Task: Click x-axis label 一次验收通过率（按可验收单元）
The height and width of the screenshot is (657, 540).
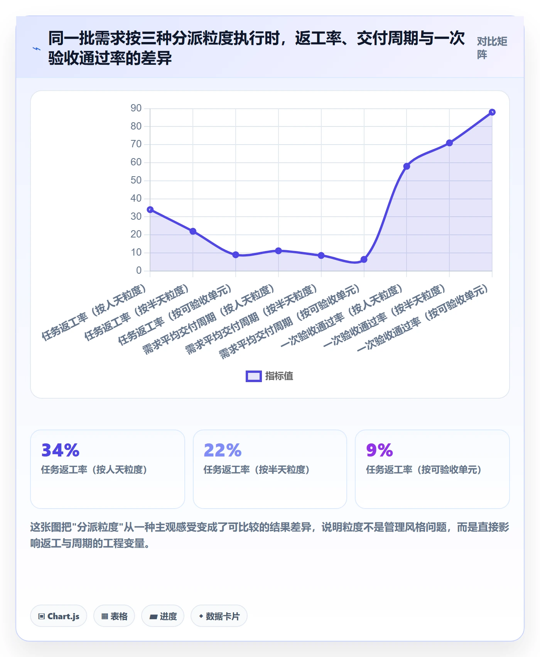Action: tap(423, 318)
